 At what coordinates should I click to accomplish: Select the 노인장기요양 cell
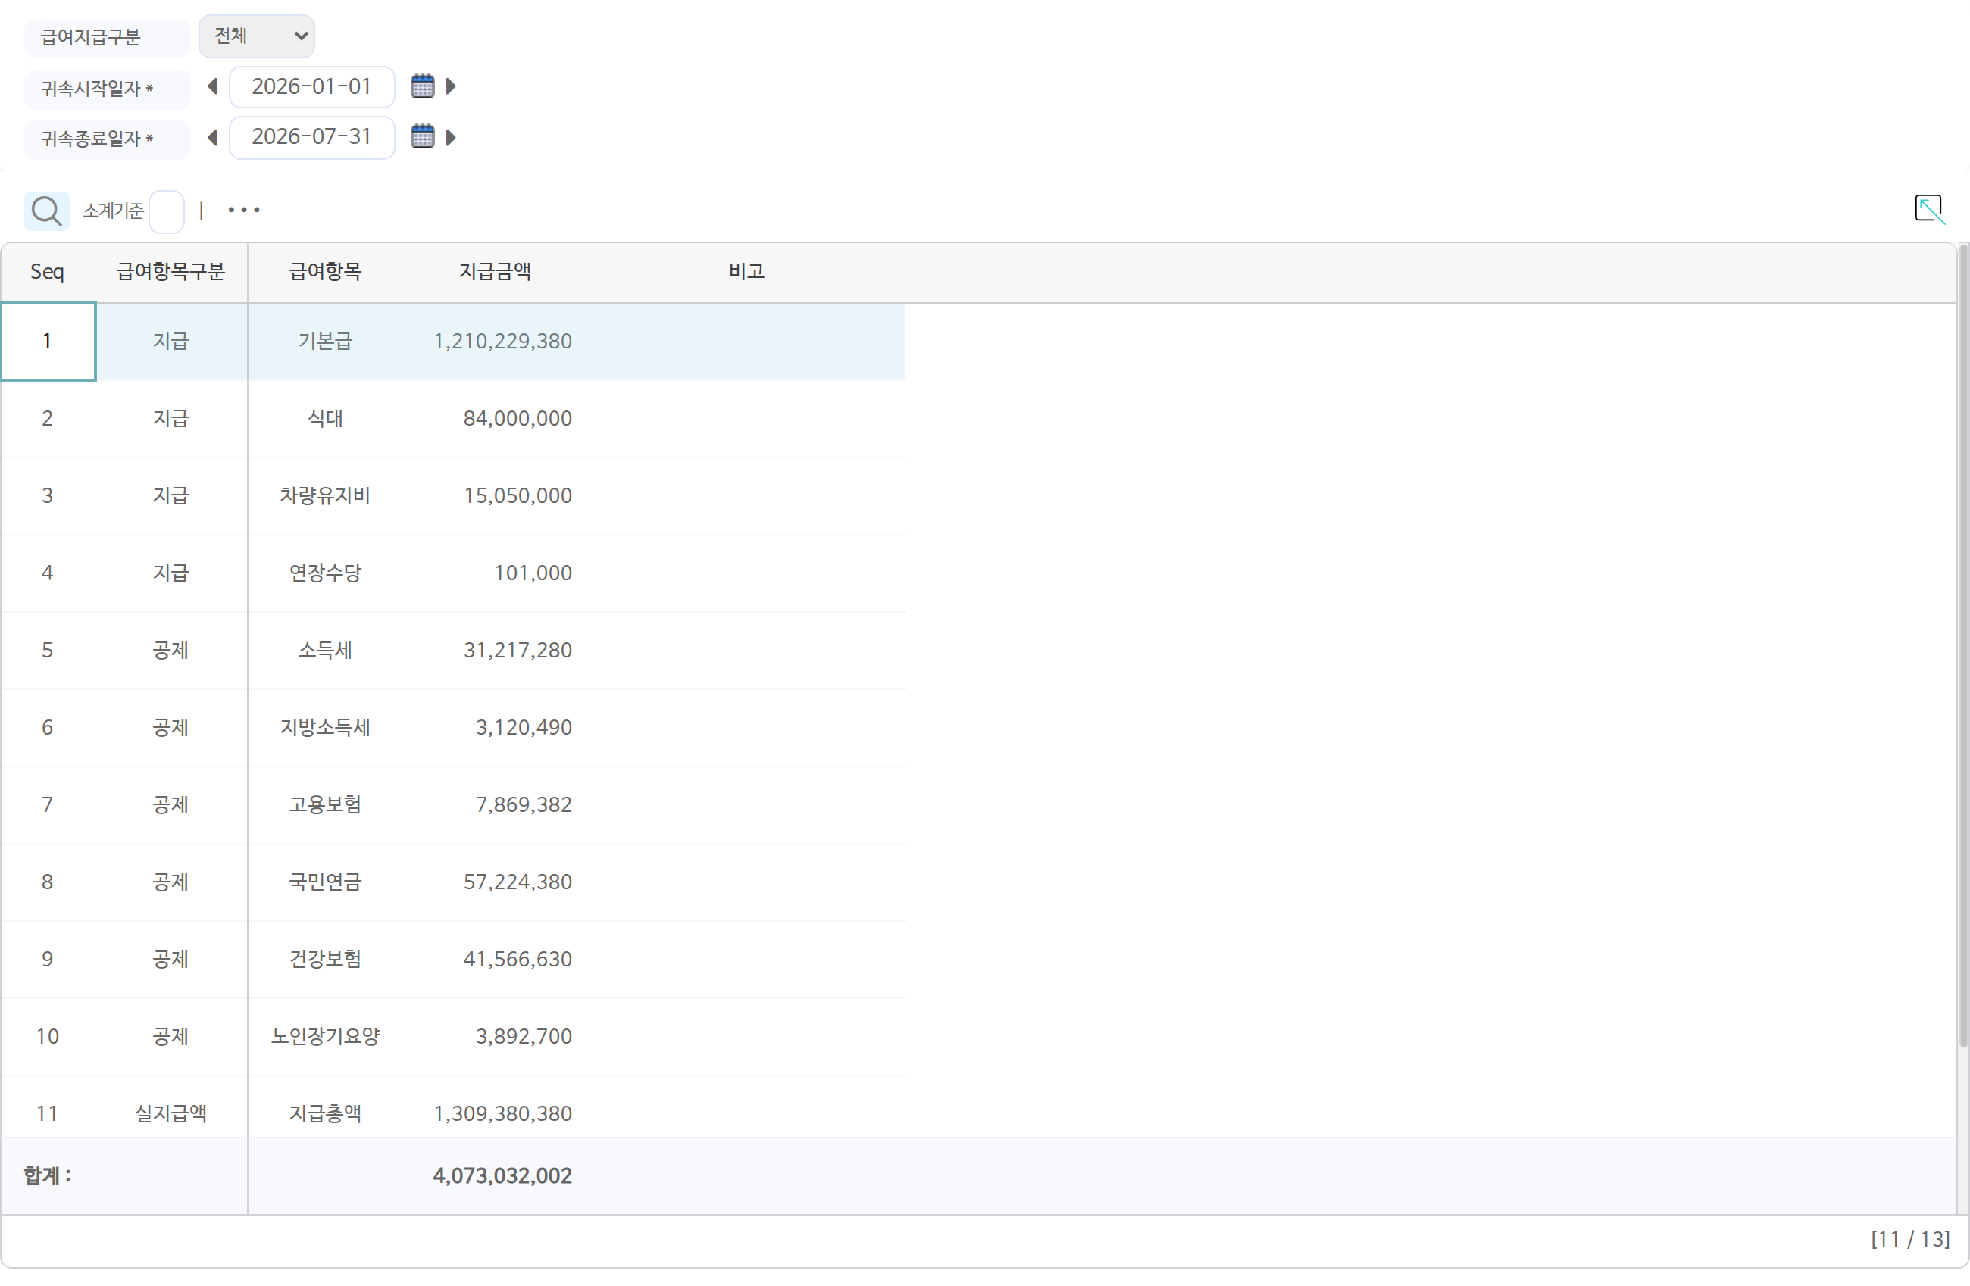[x=325, y=1036]
